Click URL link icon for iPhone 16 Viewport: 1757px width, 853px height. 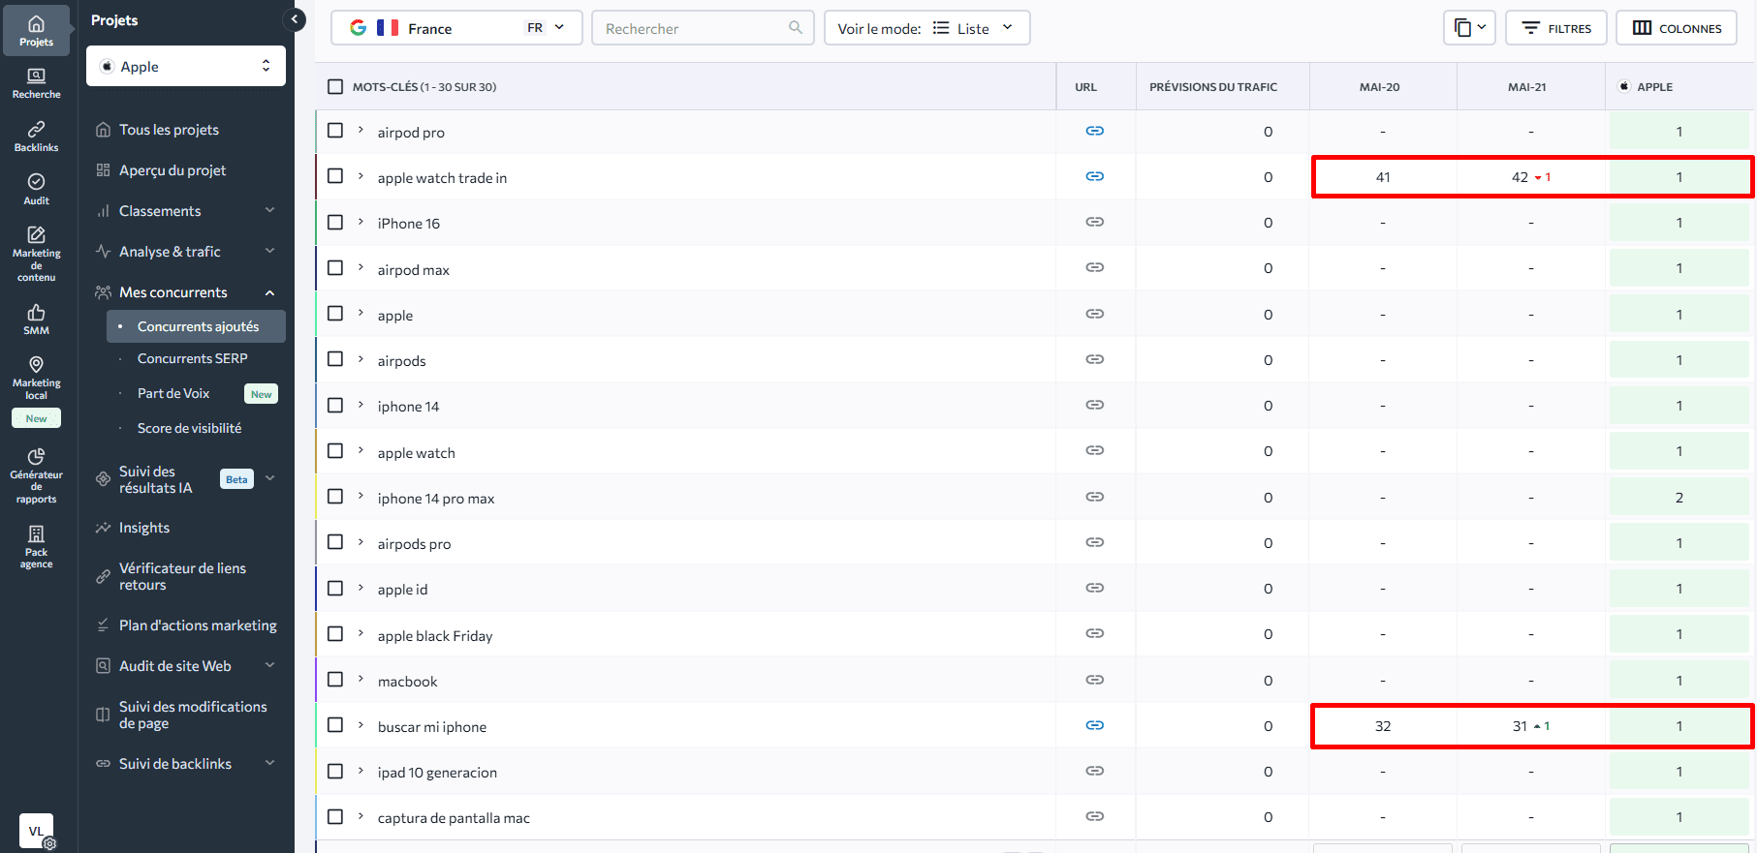point(1095,222)
